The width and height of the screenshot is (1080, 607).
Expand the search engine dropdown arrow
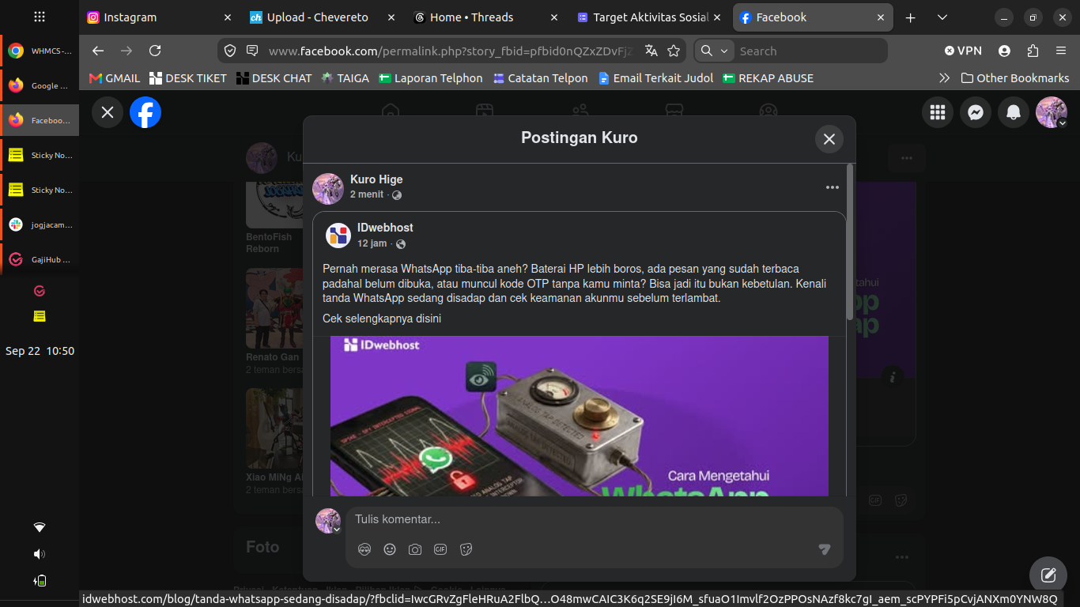coord(724,51)
